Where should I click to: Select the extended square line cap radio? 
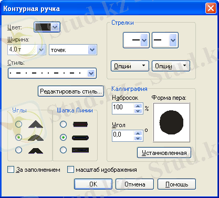pyautogui.click(x=63, y=150)
